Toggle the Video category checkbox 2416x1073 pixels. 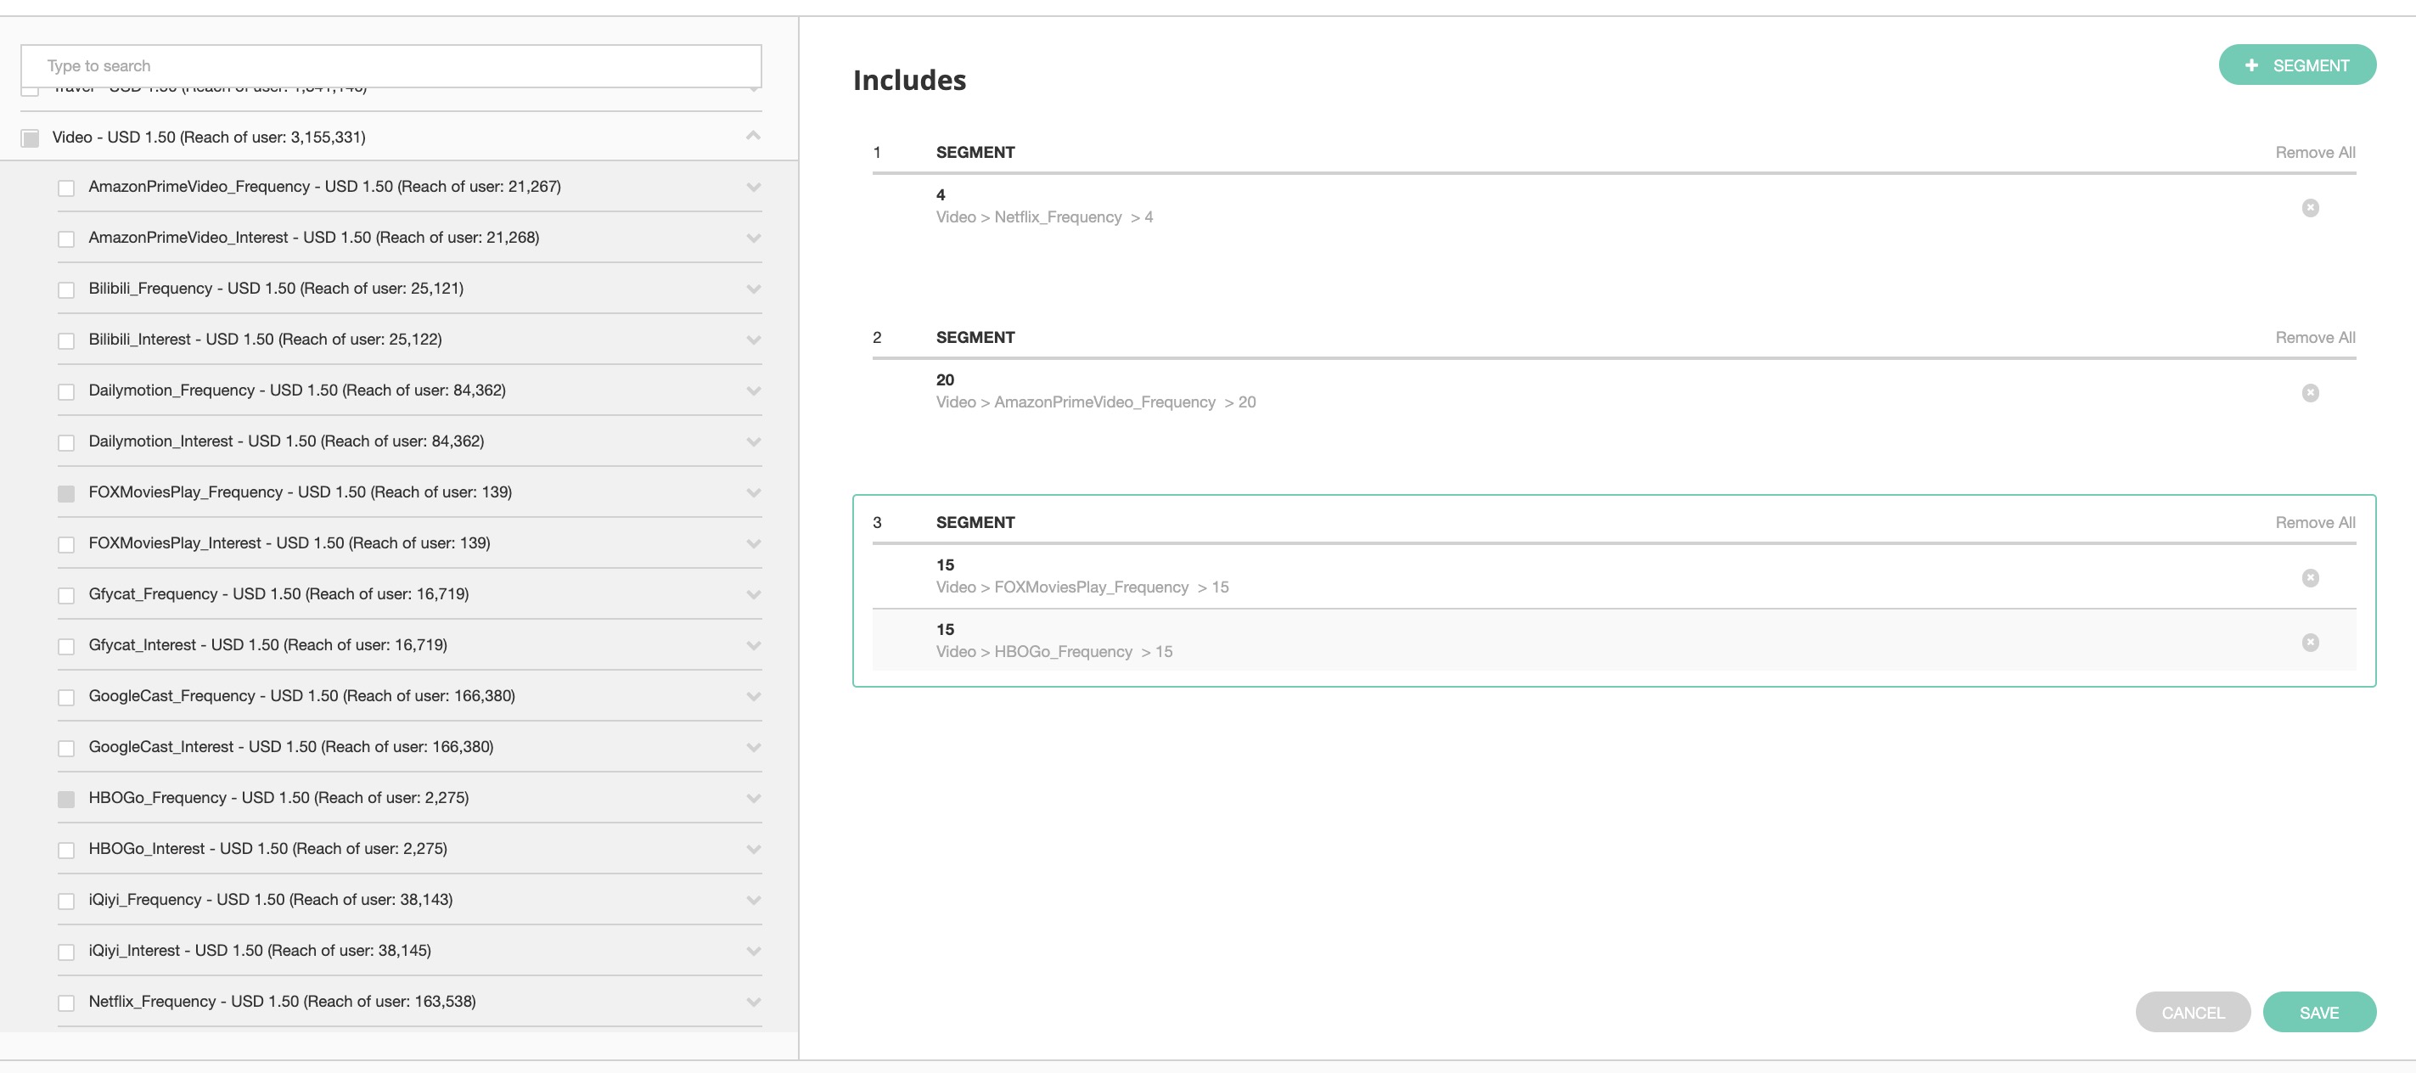coord(30,139)
